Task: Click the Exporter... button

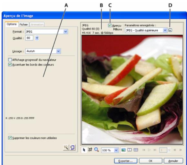Action: [126, 161]
